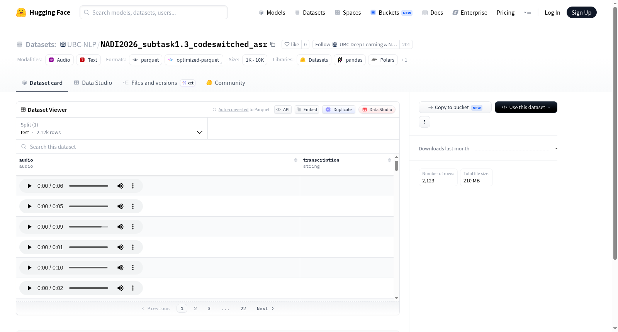The image size is (618, 332).
Task: Open more options for 0:05 audio
Action: 133,206
